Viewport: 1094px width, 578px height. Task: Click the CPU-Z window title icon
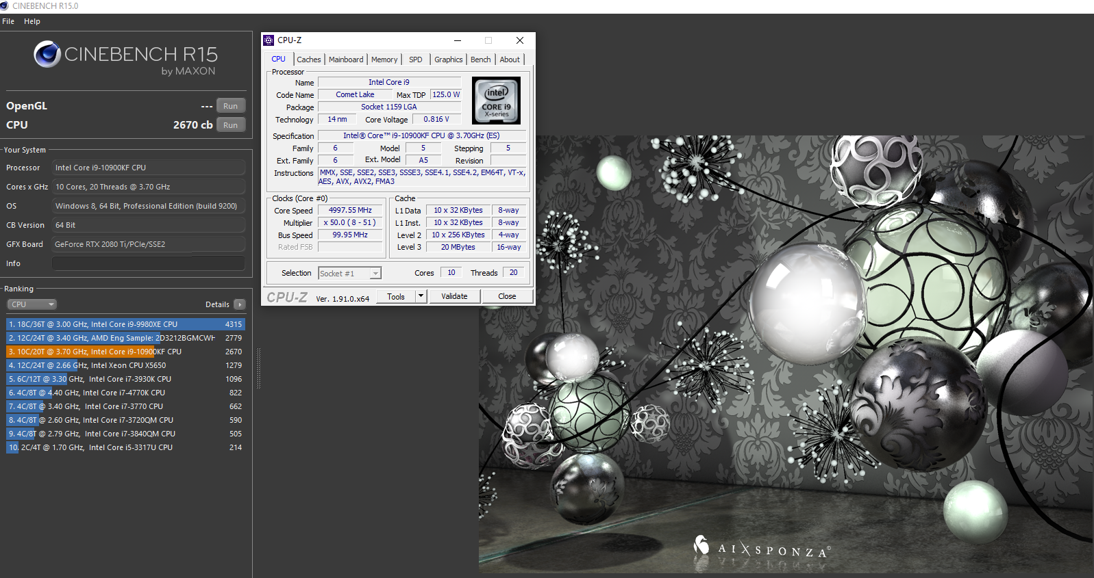pyautogui.click(x=269, y=40)
